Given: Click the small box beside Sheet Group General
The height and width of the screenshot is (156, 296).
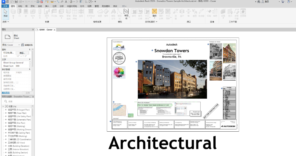Looking at the screenshot, I should tap(30, 63).
